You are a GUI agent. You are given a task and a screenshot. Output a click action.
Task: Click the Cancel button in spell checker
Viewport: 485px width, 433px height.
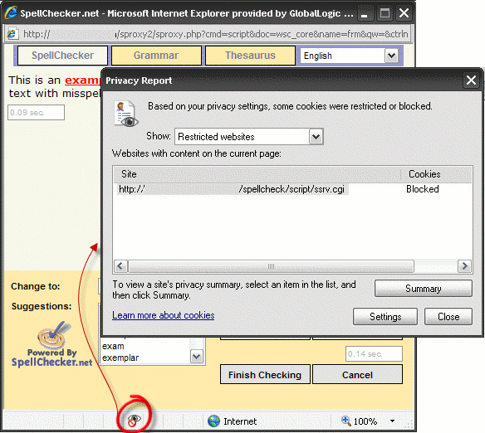click(357, 374)
